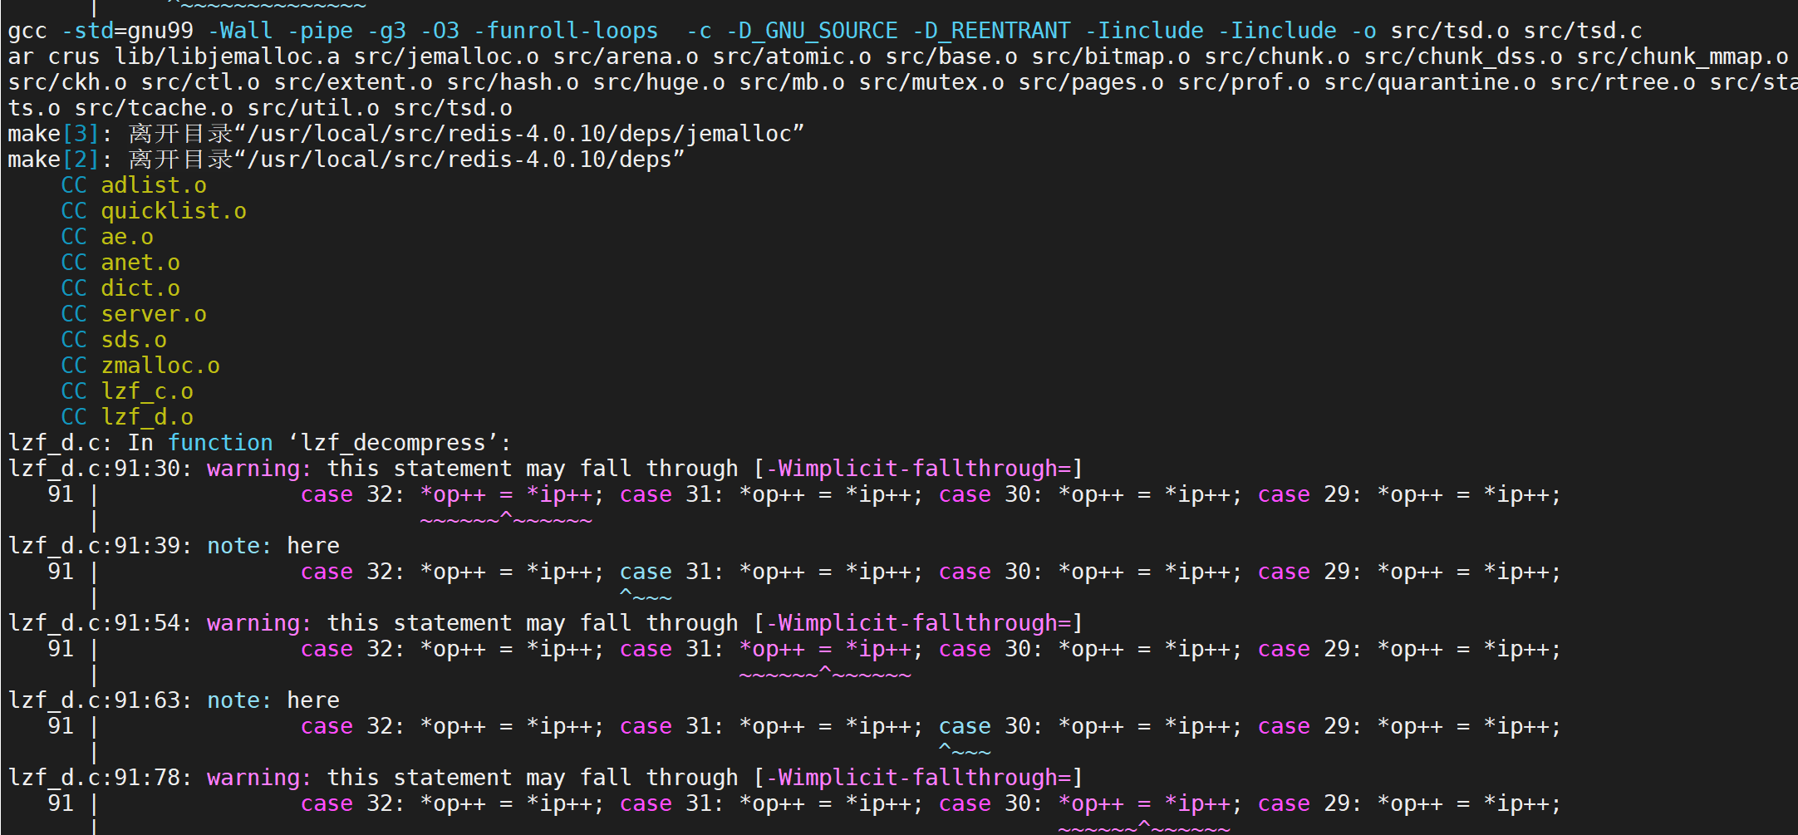Click the 'zmalloc.o' compile entry
The image size is (1798, 835).
pyautogui.click(x=160, y=366)
